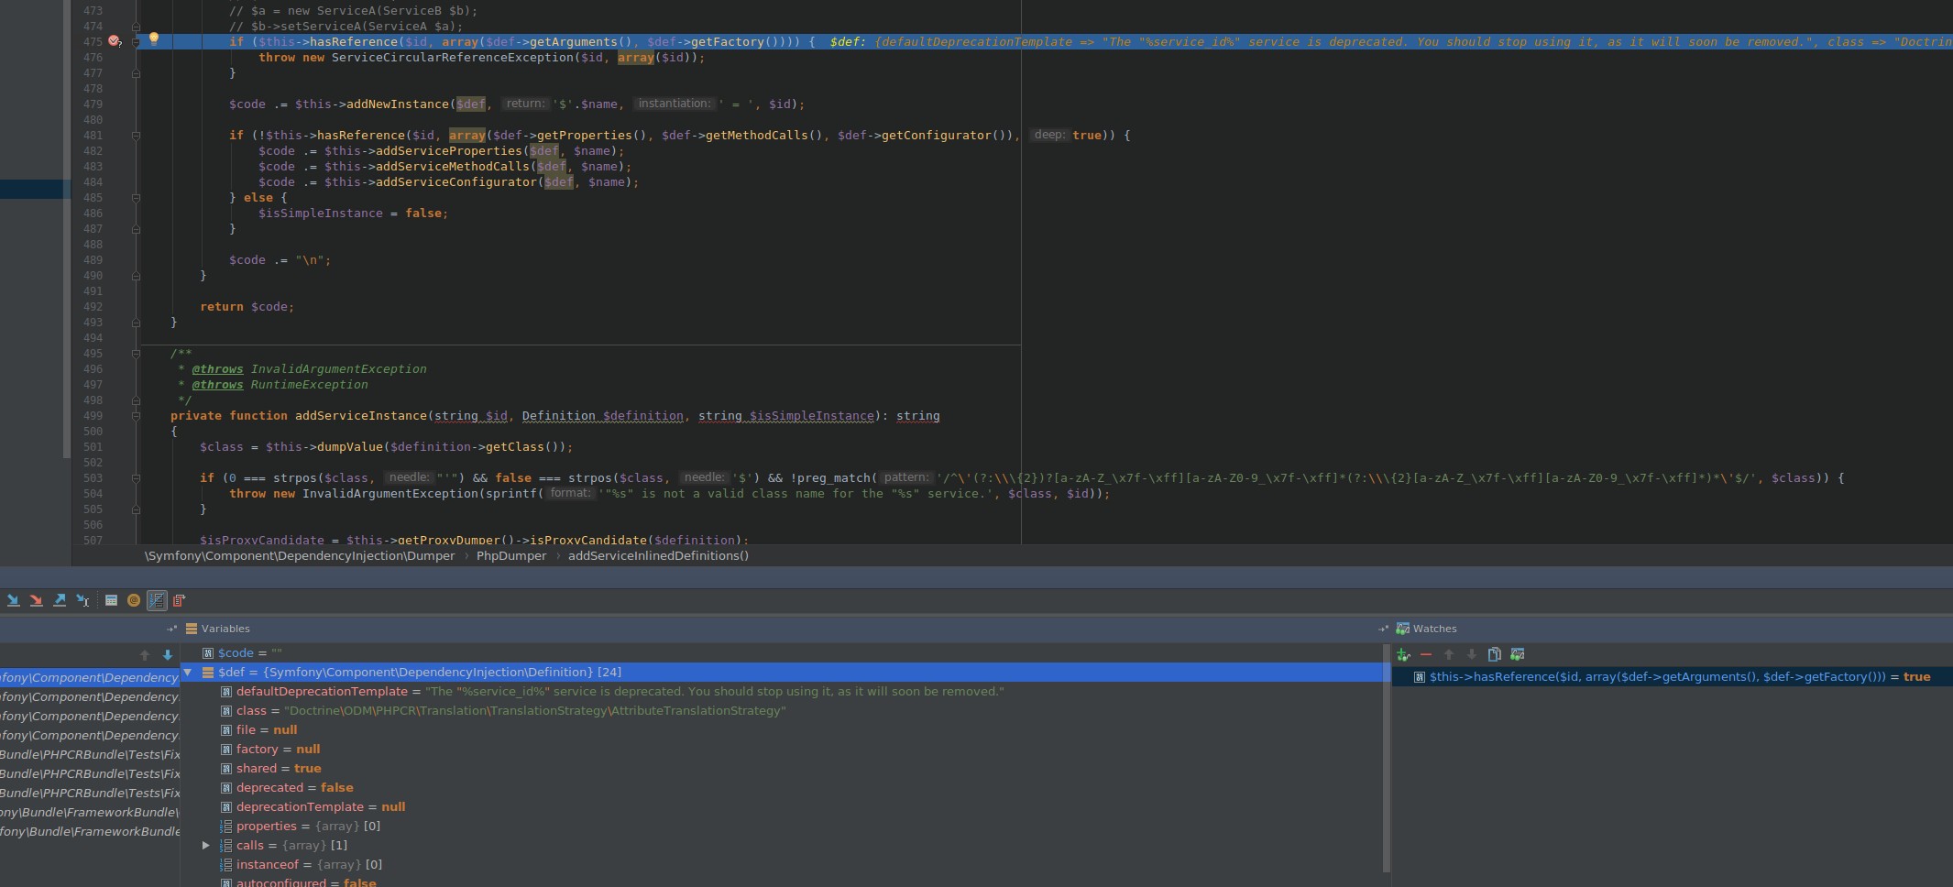Click addServiceInlinedDefinitions() in breadcrumb
Image resolution: width=1953 pixels, height=887 pixels.
coord(658,555)
